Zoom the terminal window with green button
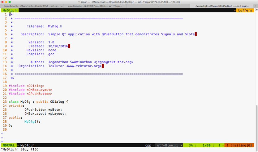This screenshot has height=152, width=258. pos(10,2)
